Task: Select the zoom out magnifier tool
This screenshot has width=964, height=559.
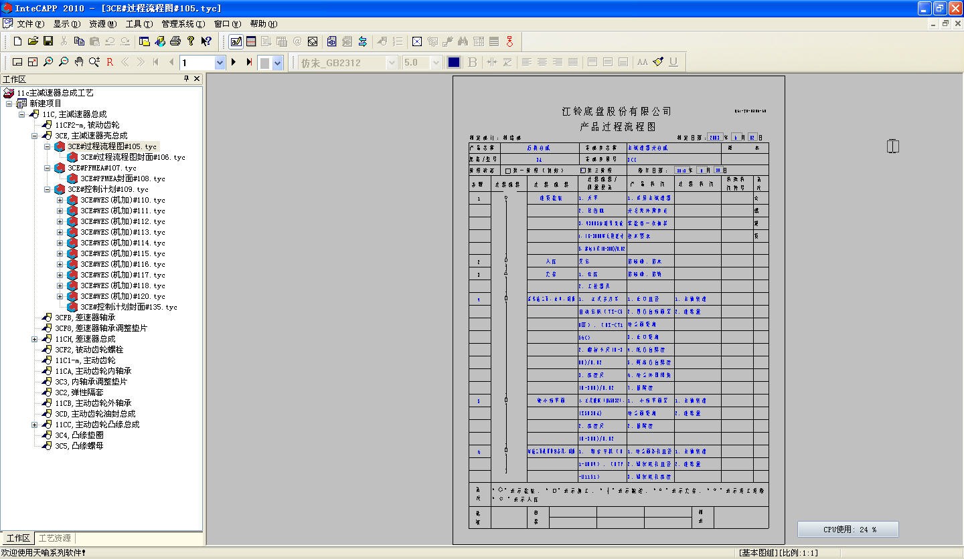Action: pos(64,62)
